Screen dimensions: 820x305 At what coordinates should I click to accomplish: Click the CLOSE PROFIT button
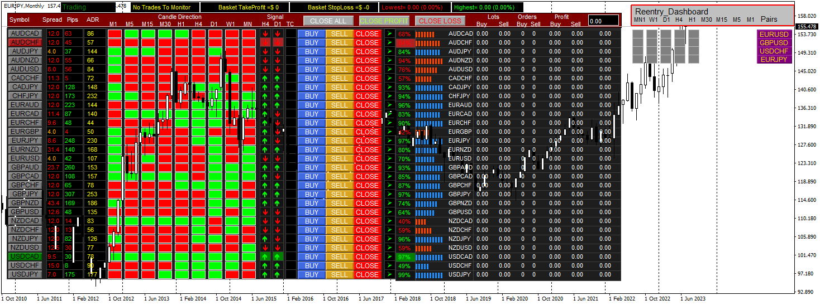coord(384,21)
